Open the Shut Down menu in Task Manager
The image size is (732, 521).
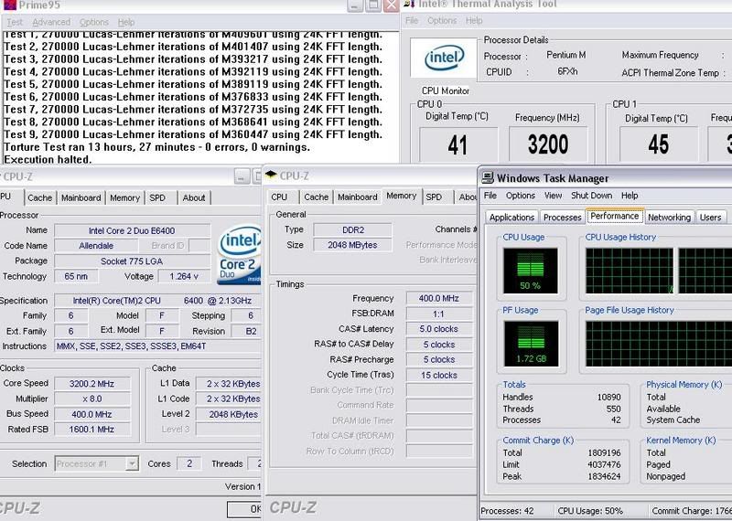(591, 196)
